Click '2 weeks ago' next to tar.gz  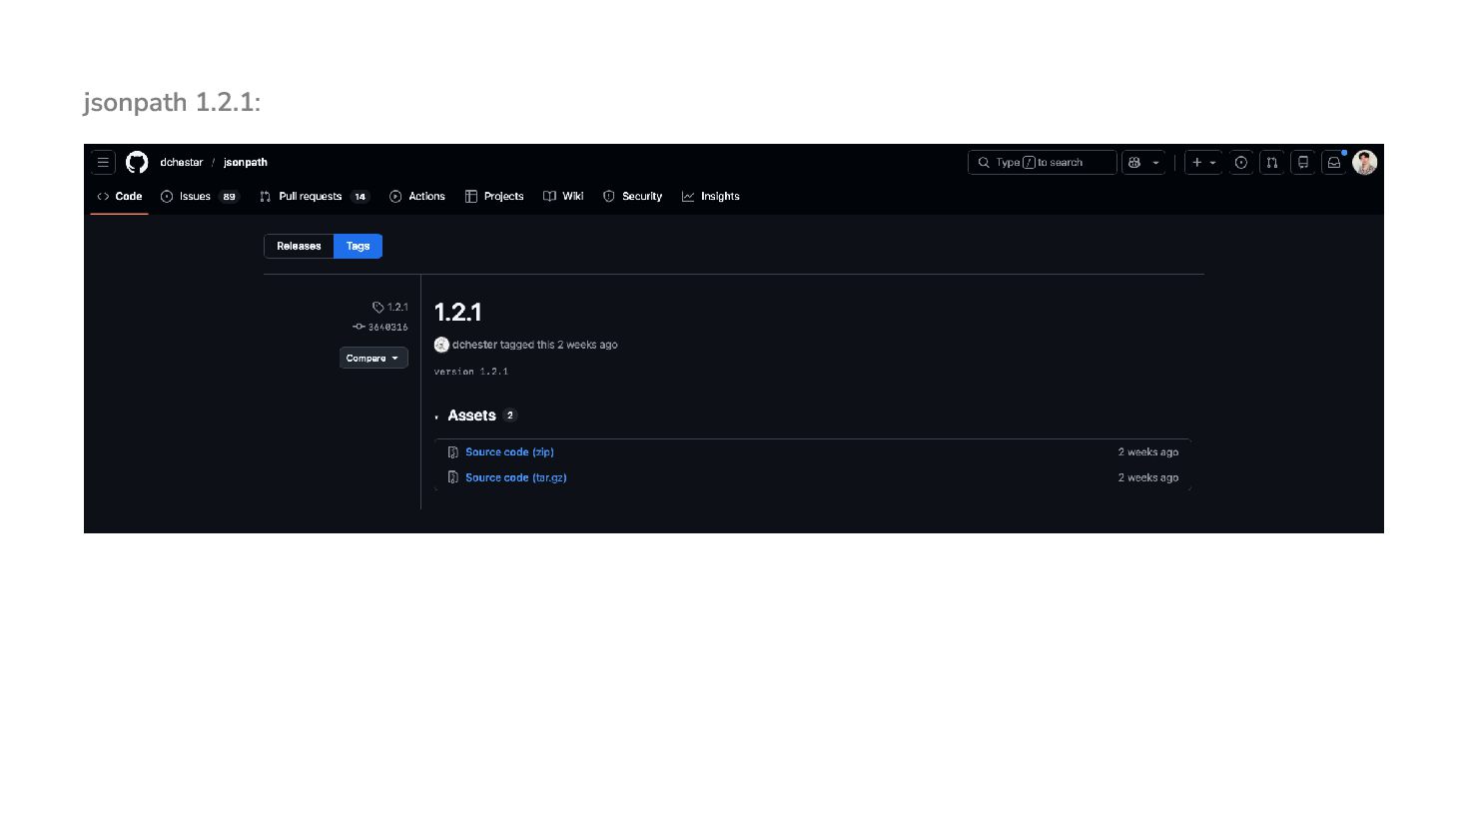pyautogui.click(x=1148, y=477)
